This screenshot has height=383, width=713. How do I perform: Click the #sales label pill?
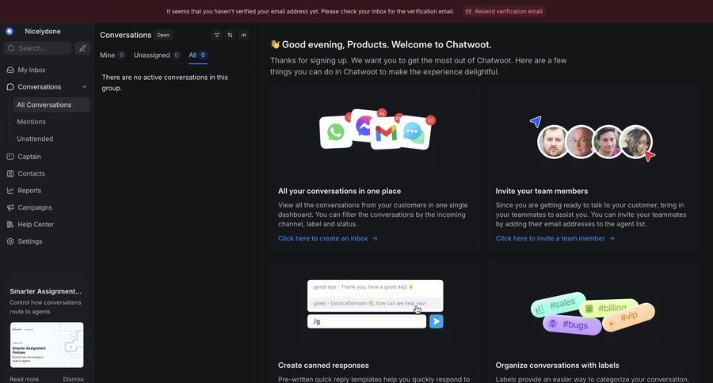tap(558, 305)
